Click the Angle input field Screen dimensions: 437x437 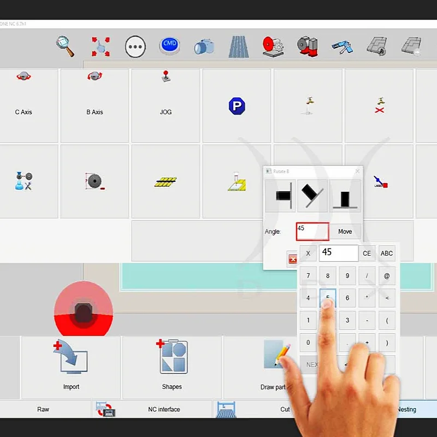(312, 232)
